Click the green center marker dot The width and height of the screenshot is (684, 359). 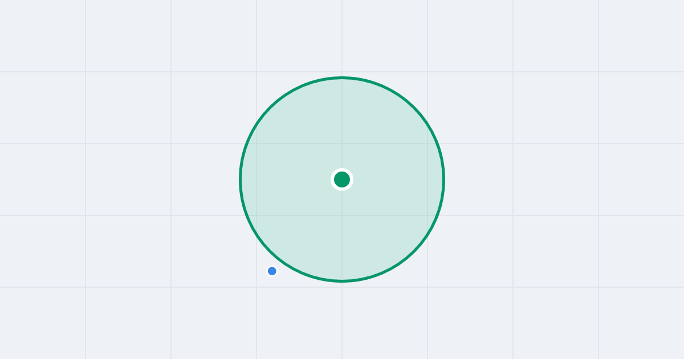coord(342,179)
